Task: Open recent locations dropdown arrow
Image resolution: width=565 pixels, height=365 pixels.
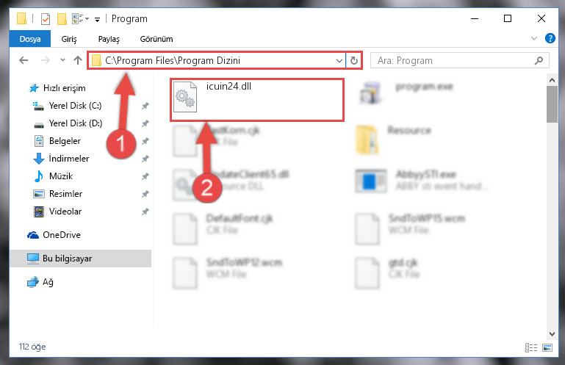Action: click(62, 59)
